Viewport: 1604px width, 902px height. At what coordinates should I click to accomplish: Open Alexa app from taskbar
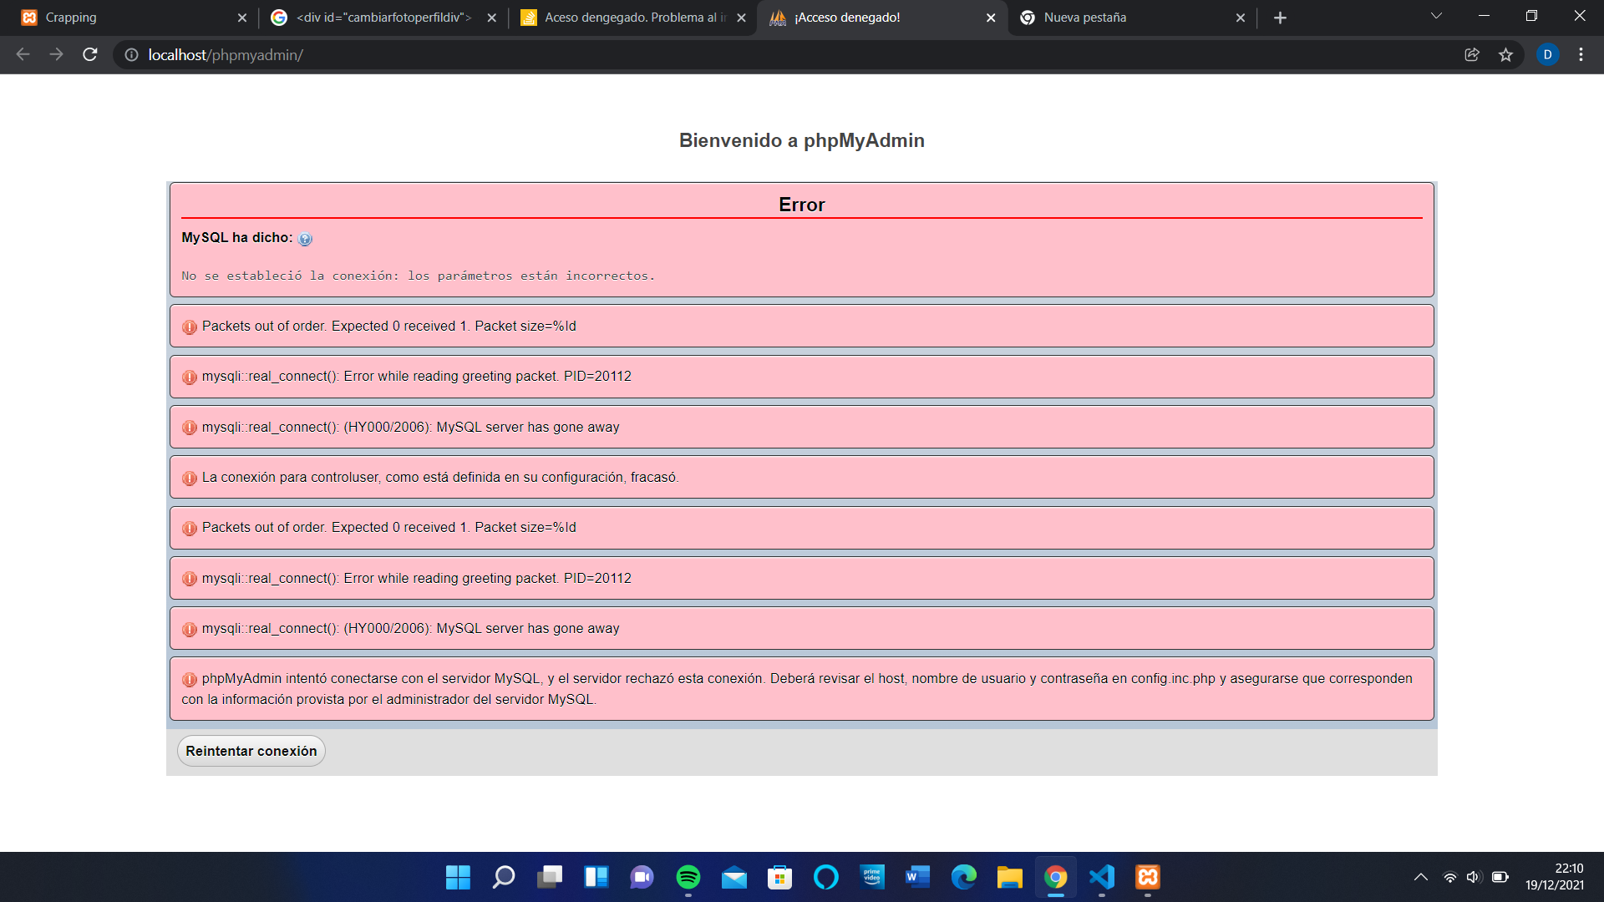(x=825, y=877)
